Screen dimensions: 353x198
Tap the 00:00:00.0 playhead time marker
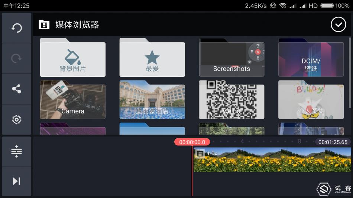pyautogui.click(x=192, y=142)
